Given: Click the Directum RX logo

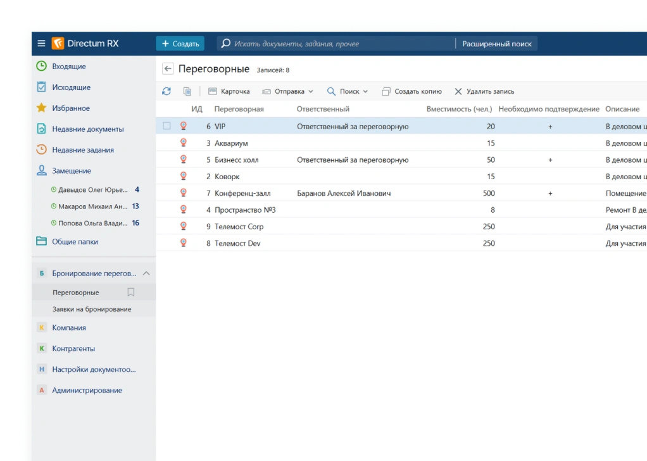Looking at the screenshot, I should pos(85,44).
